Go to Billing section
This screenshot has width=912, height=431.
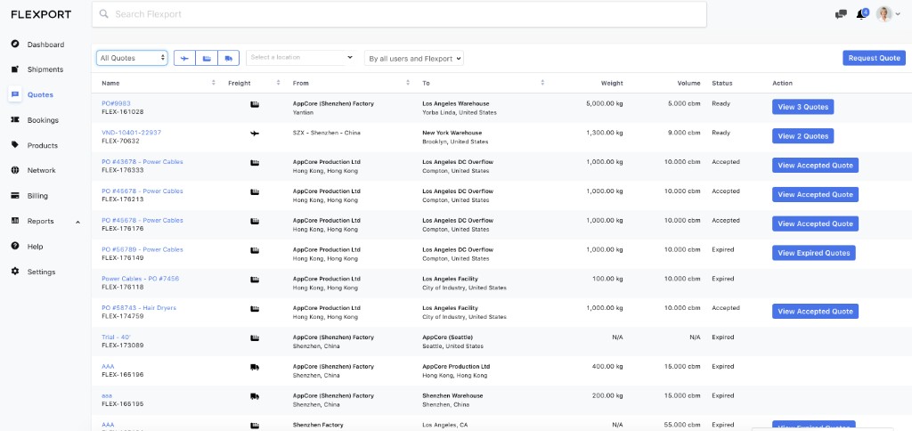pyautogui.click(x=37, y=196)
